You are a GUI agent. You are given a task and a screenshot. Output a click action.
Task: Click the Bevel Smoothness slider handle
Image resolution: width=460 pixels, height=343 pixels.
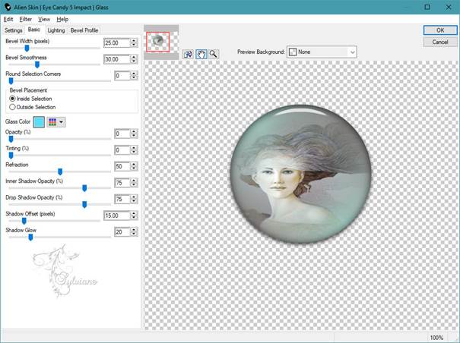point(37,65)
